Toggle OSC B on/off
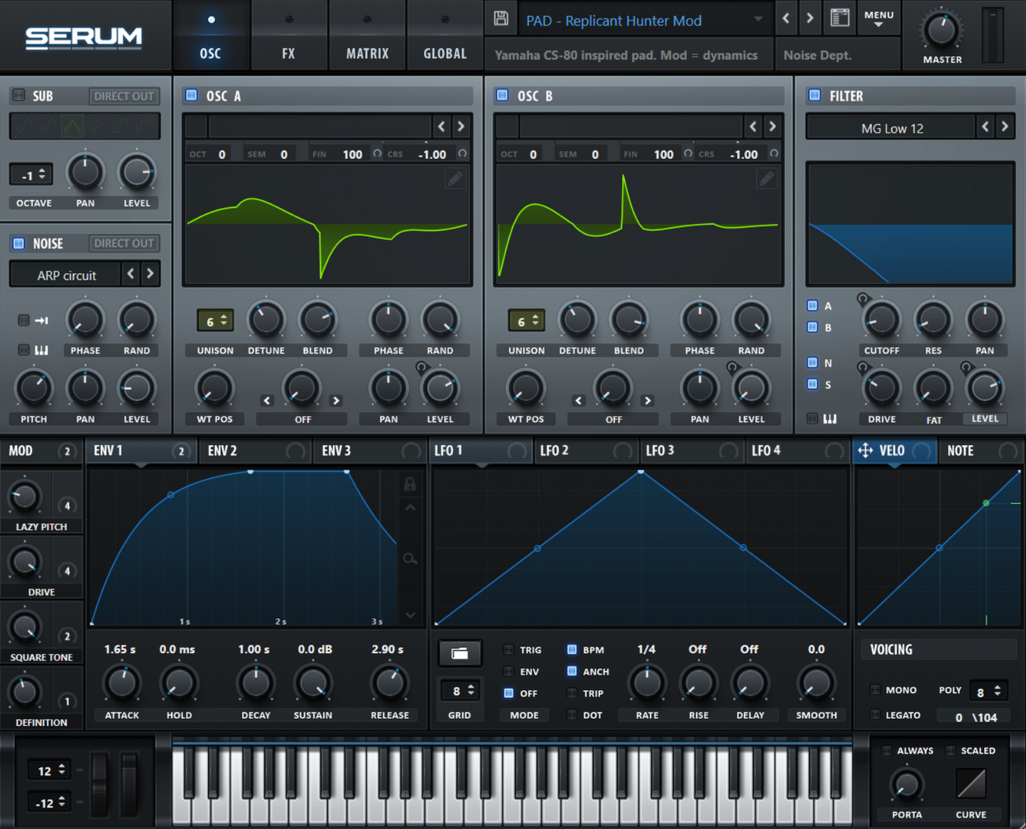This screenshot has width=1026, height=829. (502, 95)
